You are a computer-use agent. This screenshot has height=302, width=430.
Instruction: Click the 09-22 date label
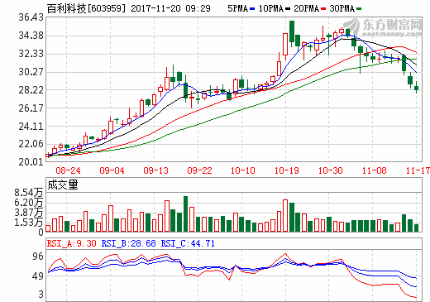point(199,170)
